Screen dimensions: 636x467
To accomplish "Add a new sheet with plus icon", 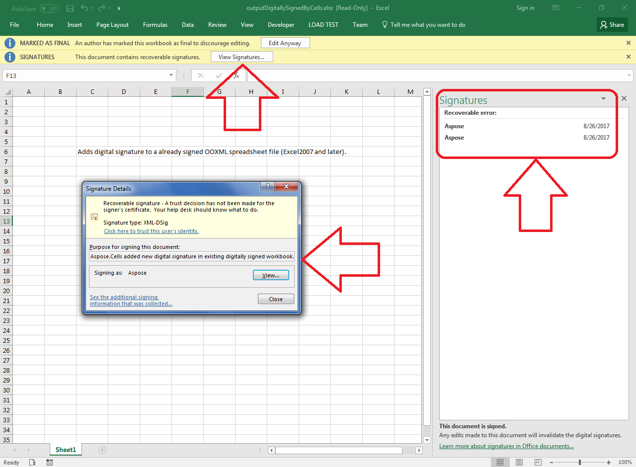I will click(102, 450).
